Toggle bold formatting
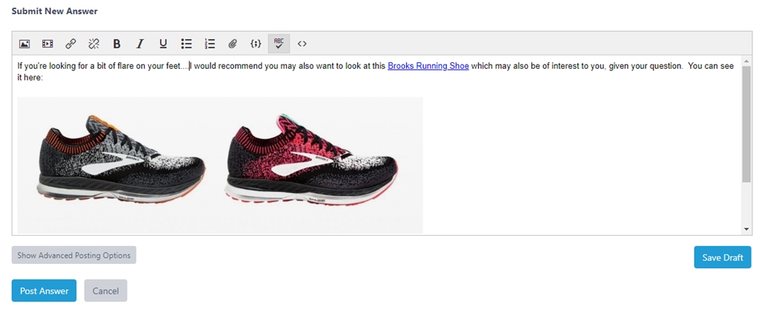The width and height of the screenshot is (759, 312). point(116,44)
